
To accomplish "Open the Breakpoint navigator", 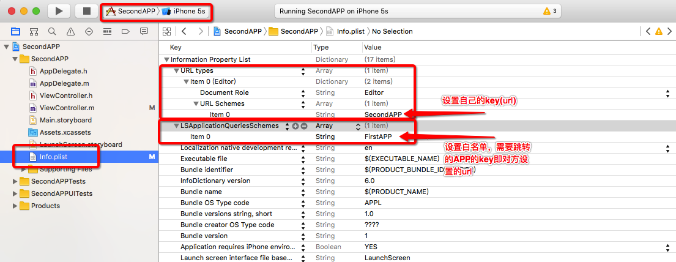I will pos(126,31).
